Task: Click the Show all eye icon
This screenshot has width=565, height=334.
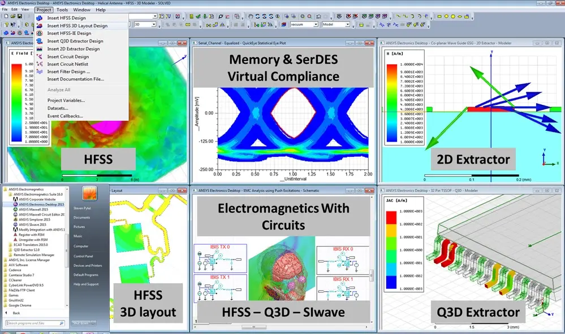Action: click(339, 16)
